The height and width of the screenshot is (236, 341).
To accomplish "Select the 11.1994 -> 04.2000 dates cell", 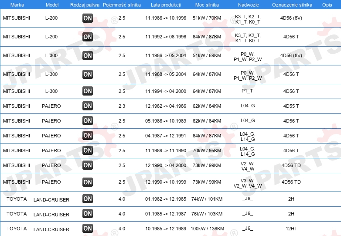I will click(x=166, y=91).
